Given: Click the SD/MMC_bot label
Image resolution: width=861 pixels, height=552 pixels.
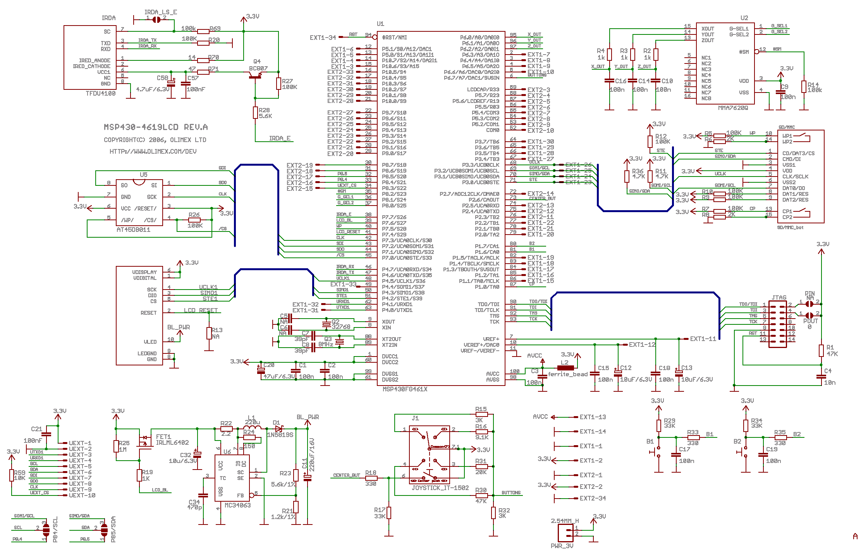Looking at the screenshot, I should coord(790,228).
